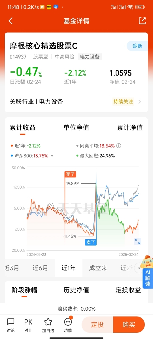The image size is (153, 341).
Task: Tap info icon beside 同类平均
Action: point(119,146)
